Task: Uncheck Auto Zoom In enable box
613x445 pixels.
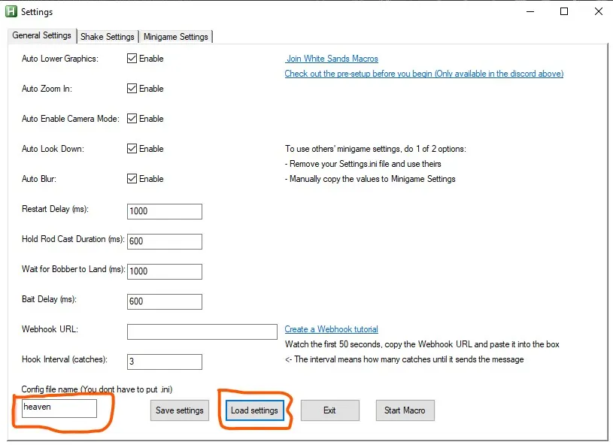Action: (x=132, y=89)
